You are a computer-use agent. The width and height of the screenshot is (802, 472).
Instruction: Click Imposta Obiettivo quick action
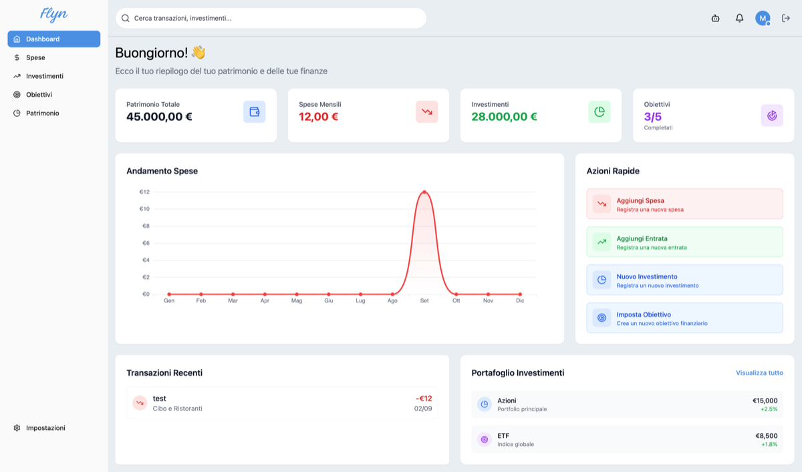point(684,318)
